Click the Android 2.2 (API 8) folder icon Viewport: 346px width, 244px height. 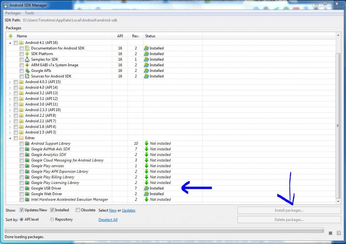21,115
